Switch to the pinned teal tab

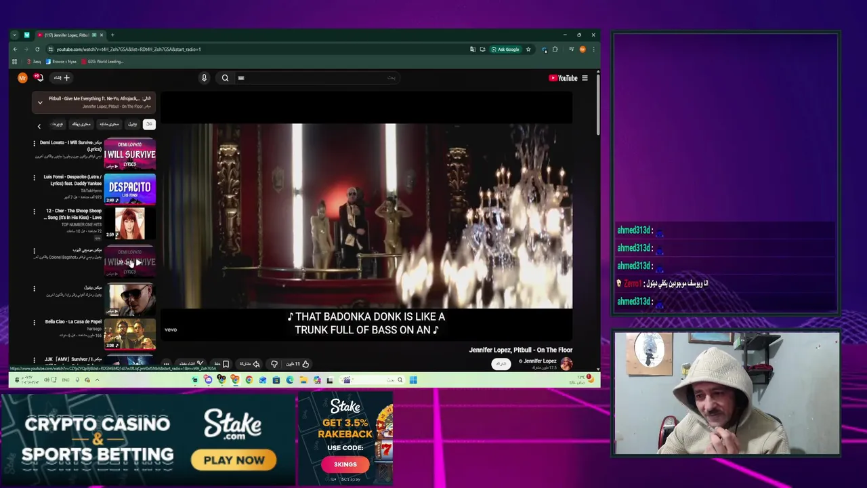point(26,35)
